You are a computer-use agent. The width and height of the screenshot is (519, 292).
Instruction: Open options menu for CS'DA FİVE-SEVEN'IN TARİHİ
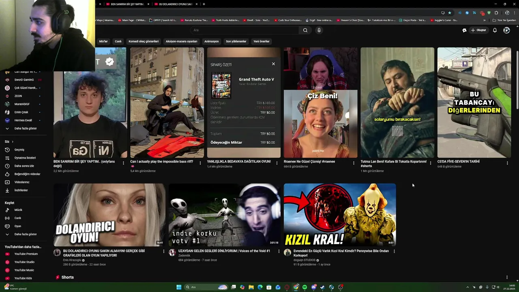(507, 163)
